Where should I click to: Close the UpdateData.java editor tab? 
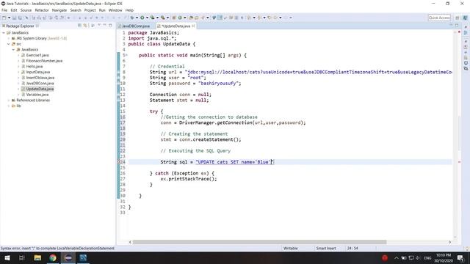point(193,26)
